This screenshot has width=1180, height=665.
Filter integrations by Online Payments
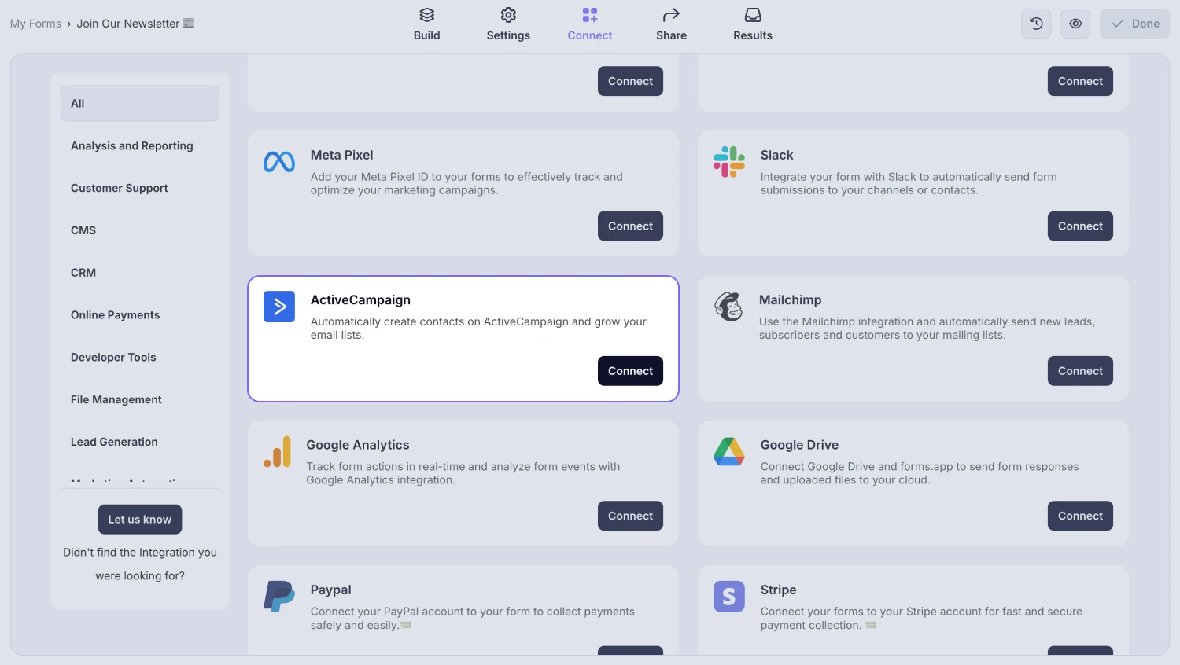pyautogui.click(x=115, y=315)
